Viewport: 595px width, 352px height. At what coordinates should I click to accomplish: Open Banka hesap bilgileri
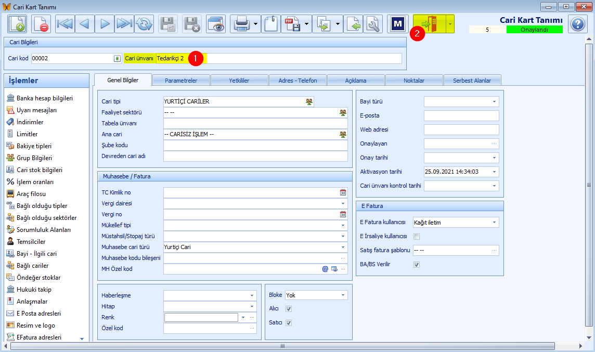click(x=40, y=98)
